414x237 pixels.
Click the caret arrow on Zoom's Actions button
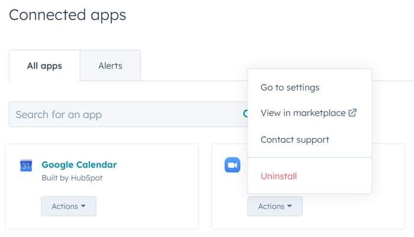[x=289, y=206]
